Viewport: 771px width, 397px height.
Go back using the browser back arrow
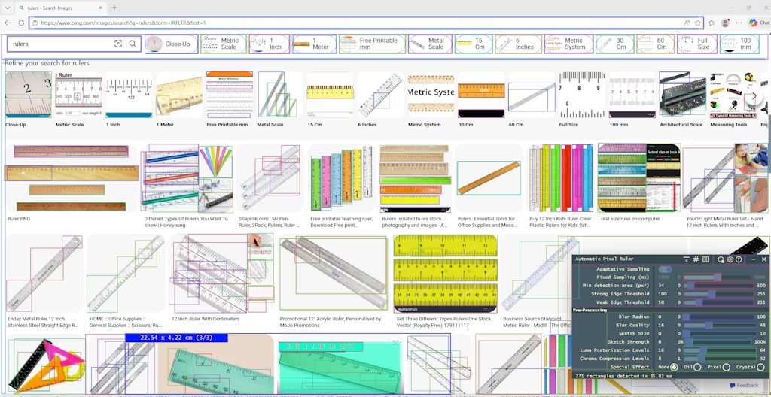point(8,23)
